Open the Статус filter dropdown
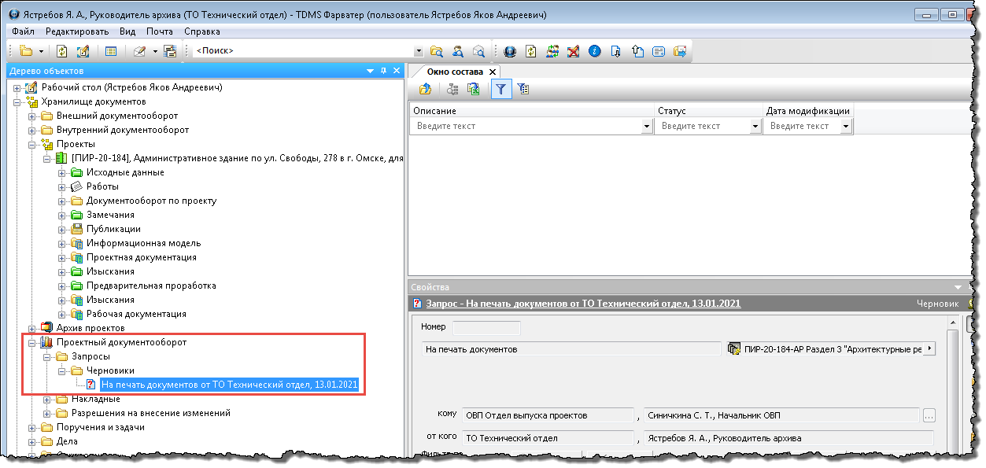 click(x=755, y=127)
